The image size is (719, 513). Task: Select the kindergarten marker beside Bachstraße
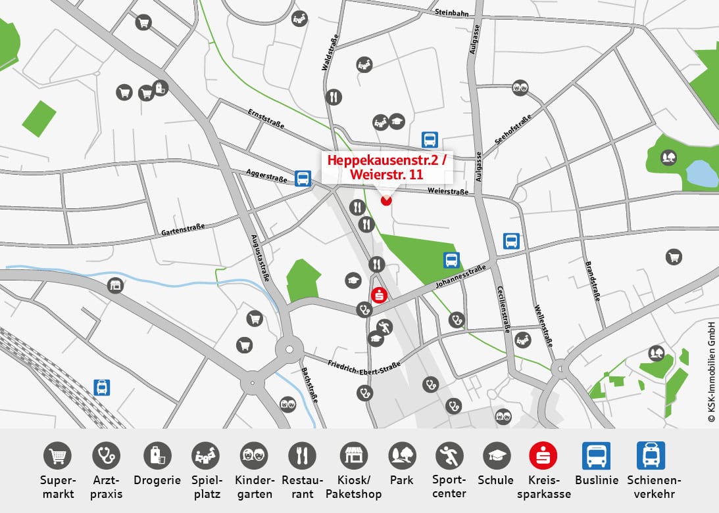click(x=287, y=405)
